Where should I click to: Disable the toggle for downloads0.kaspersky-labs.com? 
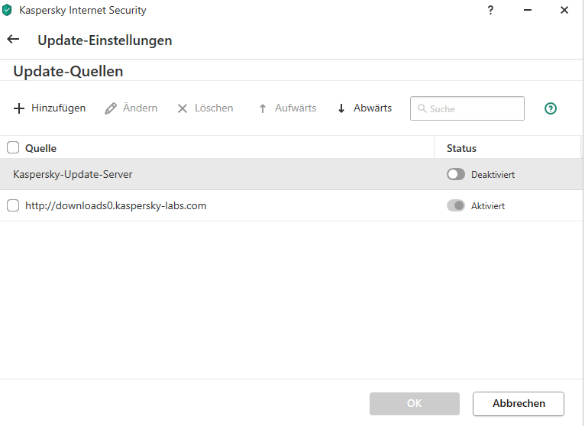click(x=456, y=205)
